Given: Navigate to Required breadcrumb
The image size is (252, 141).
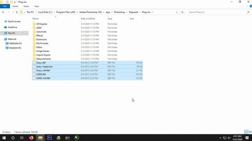Looking at the screenshot, I should 133,12.
